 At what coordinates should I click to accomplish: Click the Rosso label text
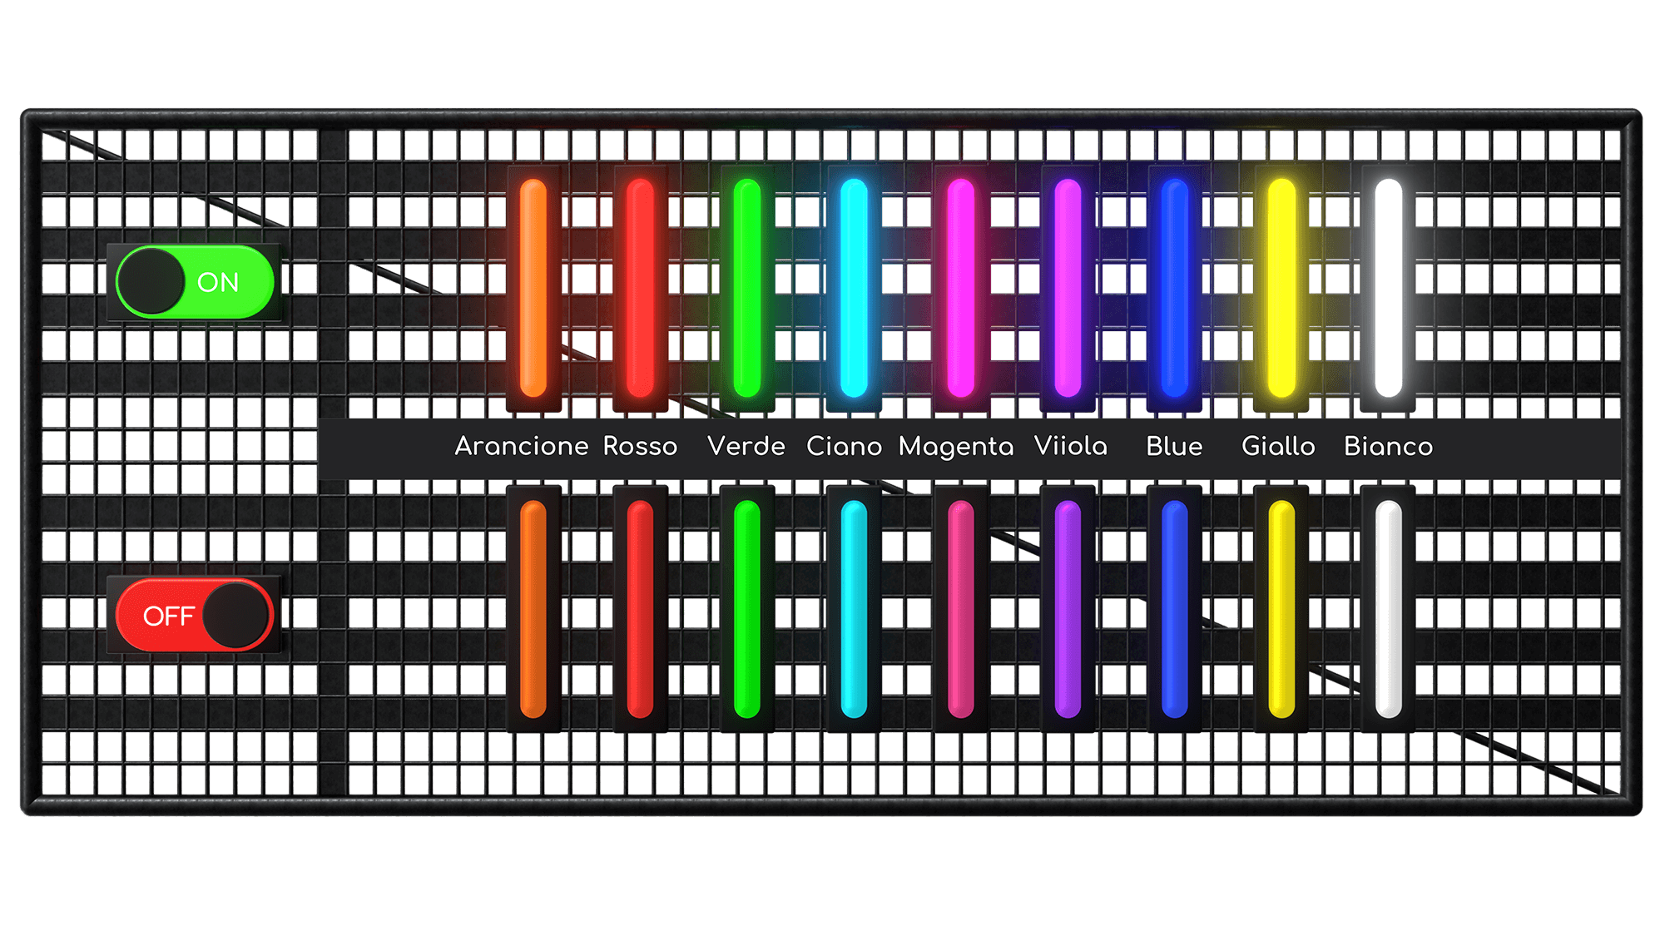(x=640, y=447)
